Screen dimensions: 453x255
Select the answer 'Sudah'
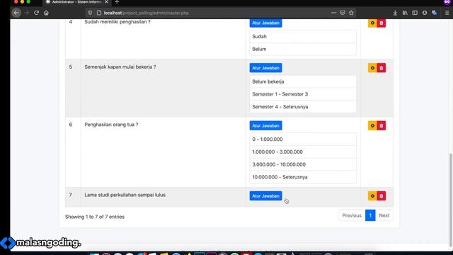click(x=303, y=36)
